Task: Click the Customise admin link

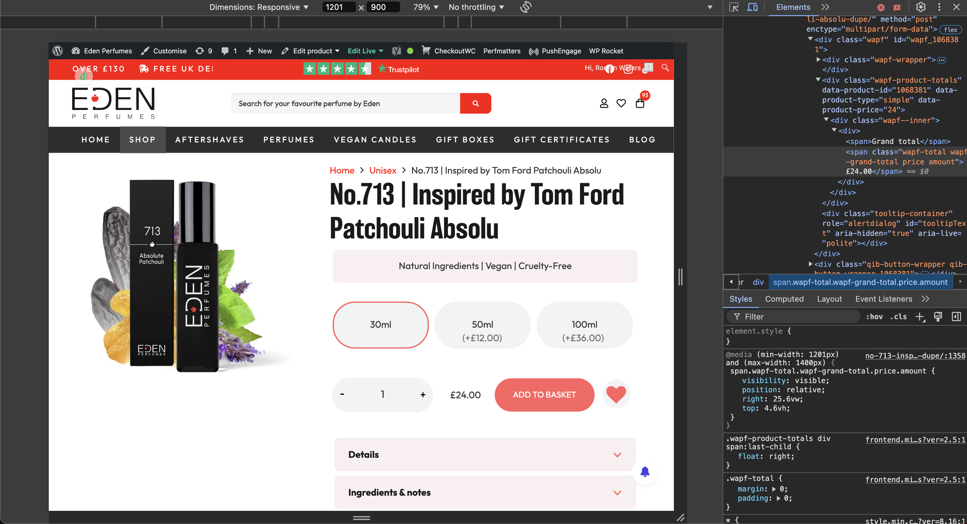Action: click(164, 51)
